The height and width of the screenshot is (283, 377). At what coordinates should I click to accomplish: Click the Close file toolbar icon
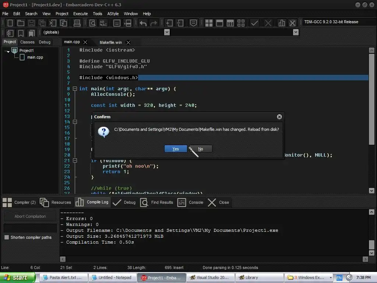pos(53,23)
